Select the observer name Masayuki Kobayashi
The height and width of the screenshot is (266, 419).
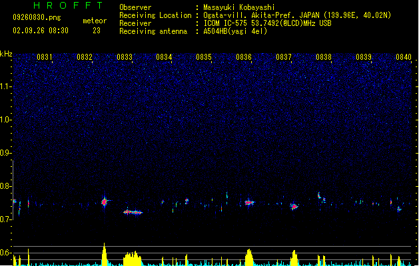[x=239, y=7]
